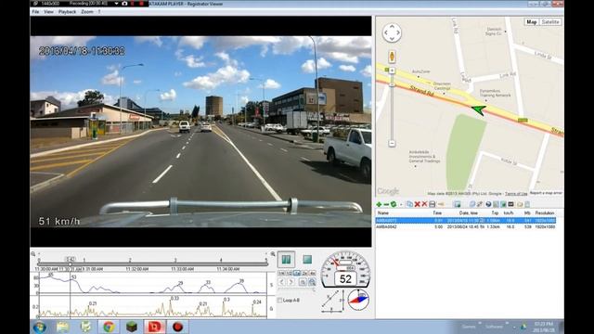Click the green check shield icon
The height and width of the screenshot is (334, 594).
point(394,204)
